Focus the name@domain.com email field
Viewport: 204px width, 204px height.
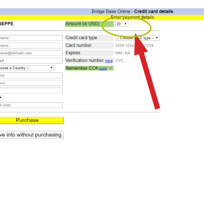[31, 53]
